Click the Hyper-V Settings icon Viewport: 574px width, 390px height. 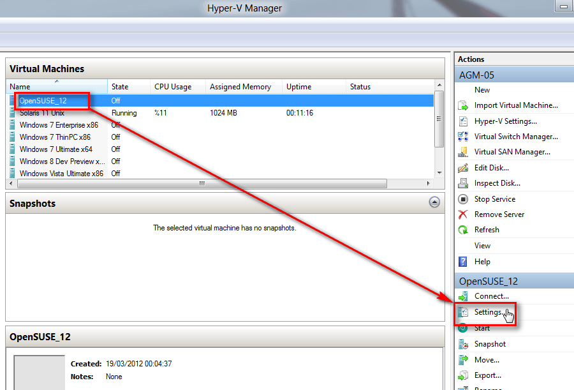point(463,121)
